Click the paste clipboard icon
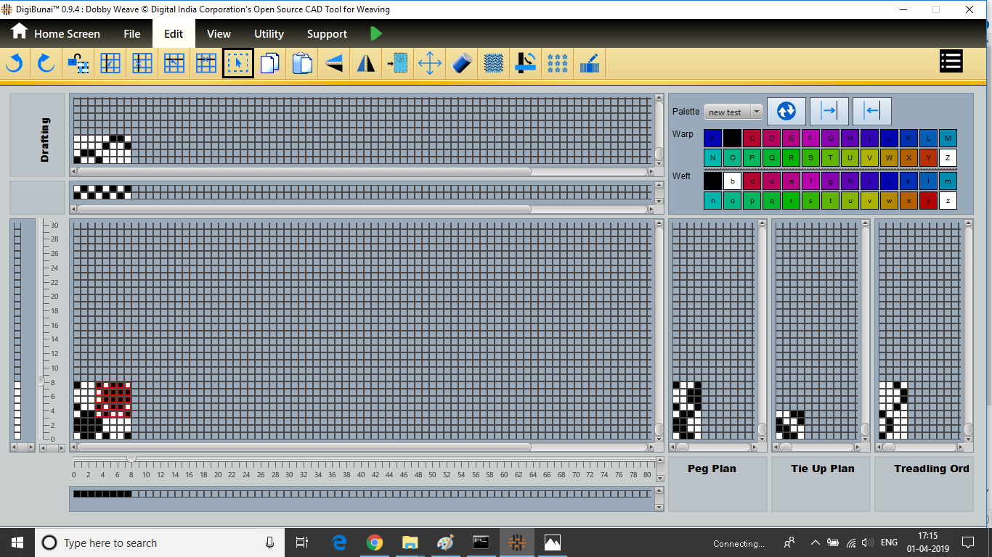The width and height of the screenshot is (992, 557). (x=302, y=64)
